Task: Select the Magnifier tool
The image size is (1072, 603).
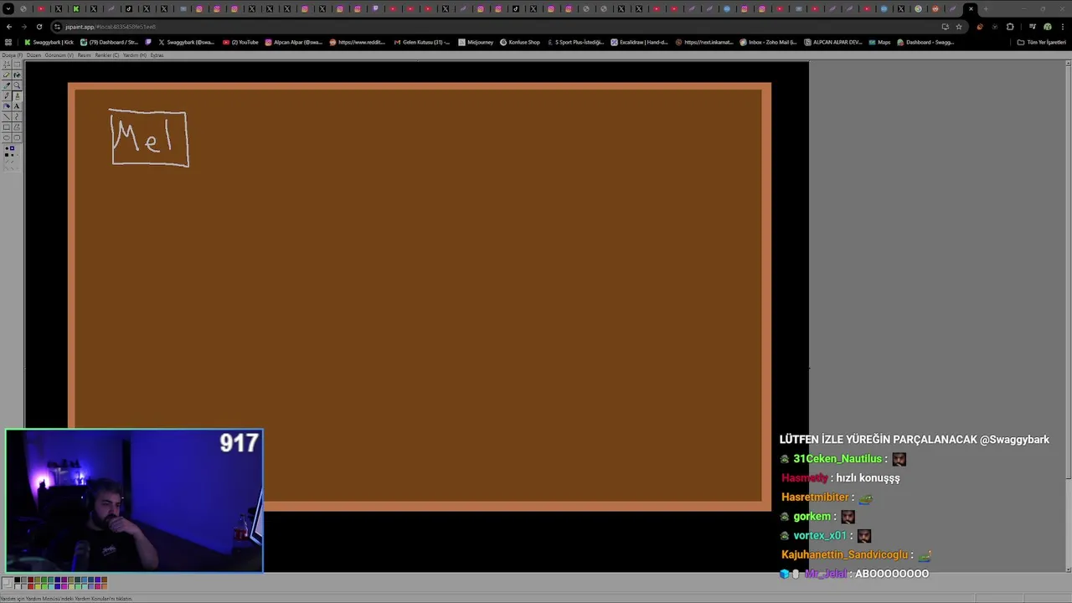Action: coord(17,85)
